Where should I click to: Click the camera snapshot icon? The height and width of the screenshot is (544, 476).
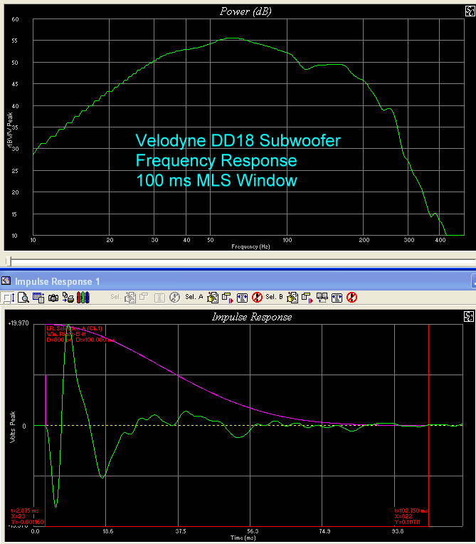click(x=53, y=297)
